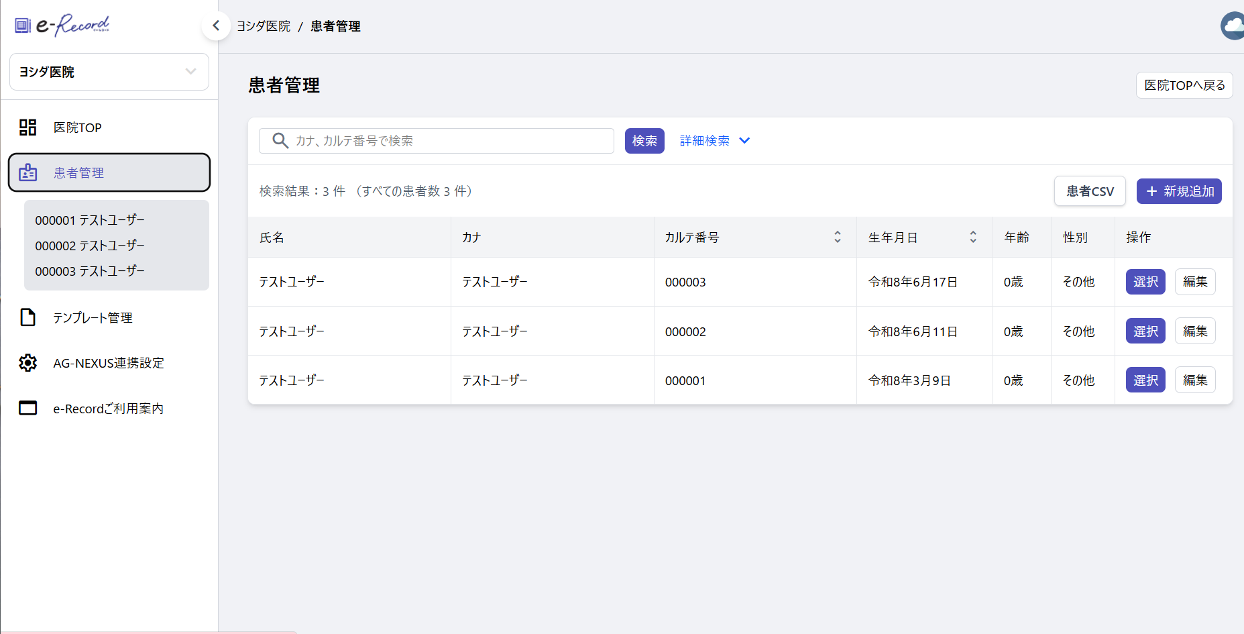
Task: Export with the 患者CSV button
Action: pyautogui.click(x=1090, y=191)
